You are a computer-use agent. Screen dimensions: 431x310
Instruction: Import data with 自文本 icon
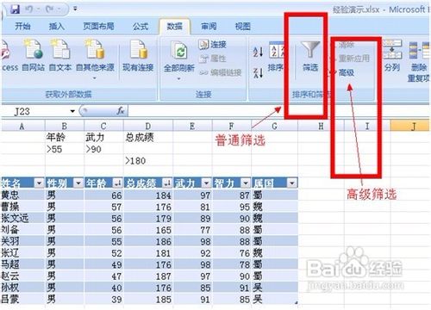pyautogui.click(x=60, y=55)
